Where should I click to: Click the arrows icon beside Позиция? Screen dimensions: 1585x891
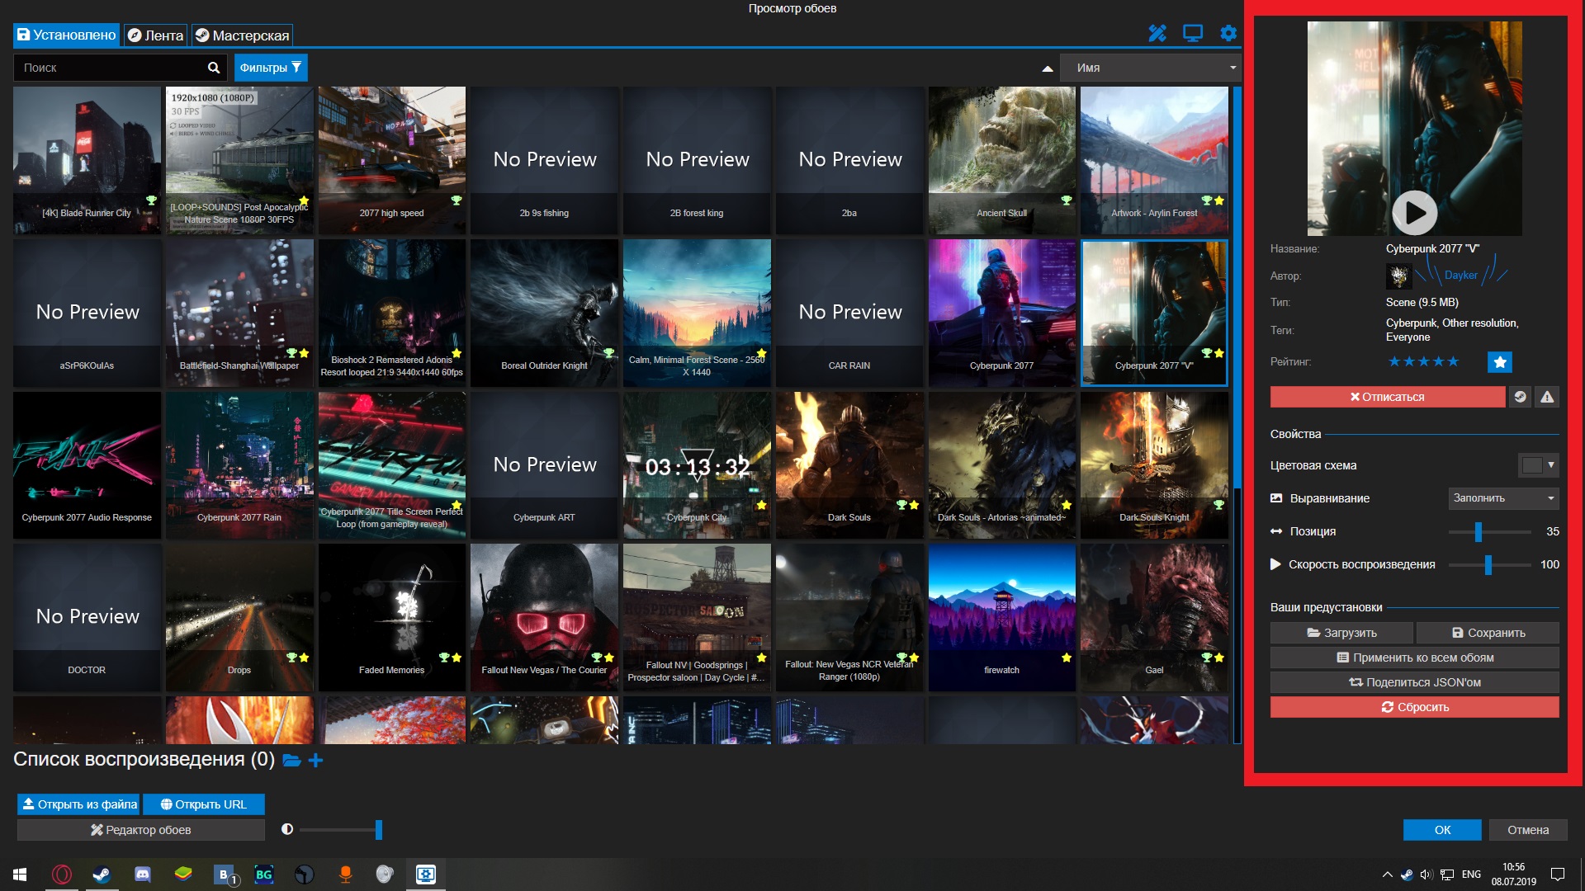coord(1276,531)
